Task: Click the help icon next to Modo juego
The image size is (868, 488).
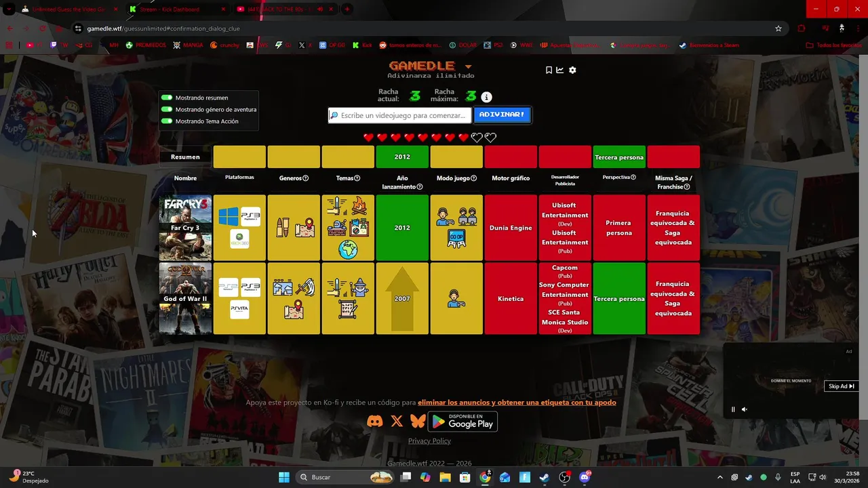Action: pos(474,178)
